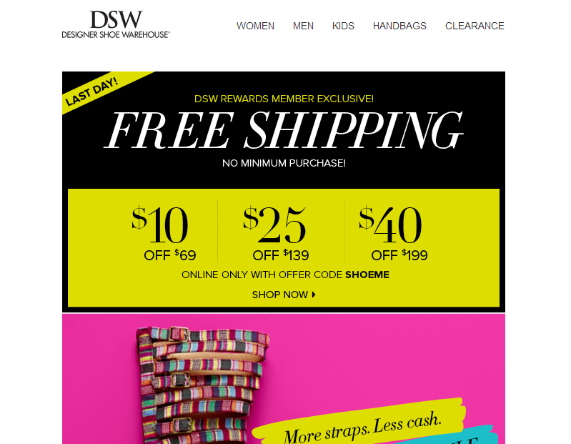This screenshot has height=444, width=571.
Task: Visit the CLEARANCE section
Action: coord(475,26)
